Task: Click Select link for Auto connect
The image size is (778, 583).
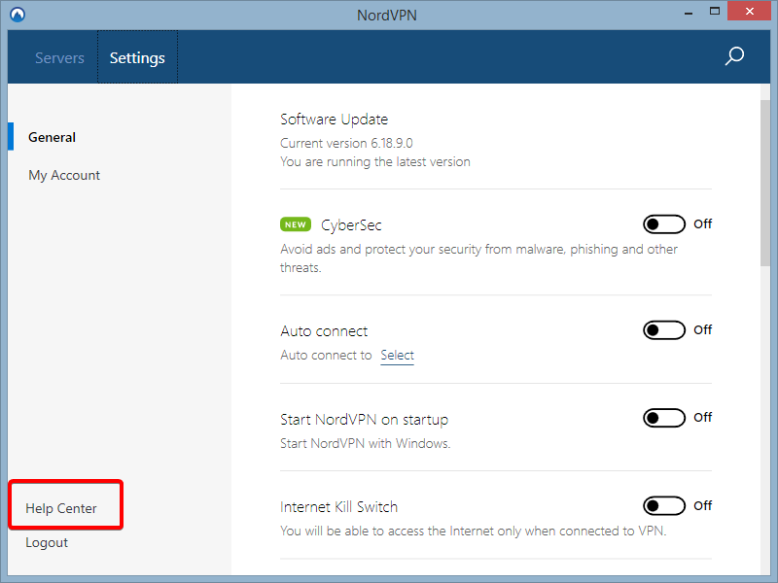Action: tap(397, 355)
